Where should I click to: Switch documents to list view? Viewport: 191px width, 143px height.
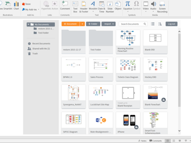(153, 24)
